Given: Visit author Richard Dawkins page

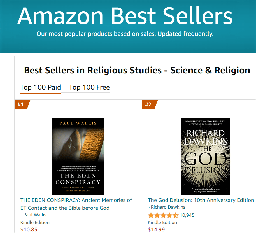Looking at the screenshot, I should (168, 207).
